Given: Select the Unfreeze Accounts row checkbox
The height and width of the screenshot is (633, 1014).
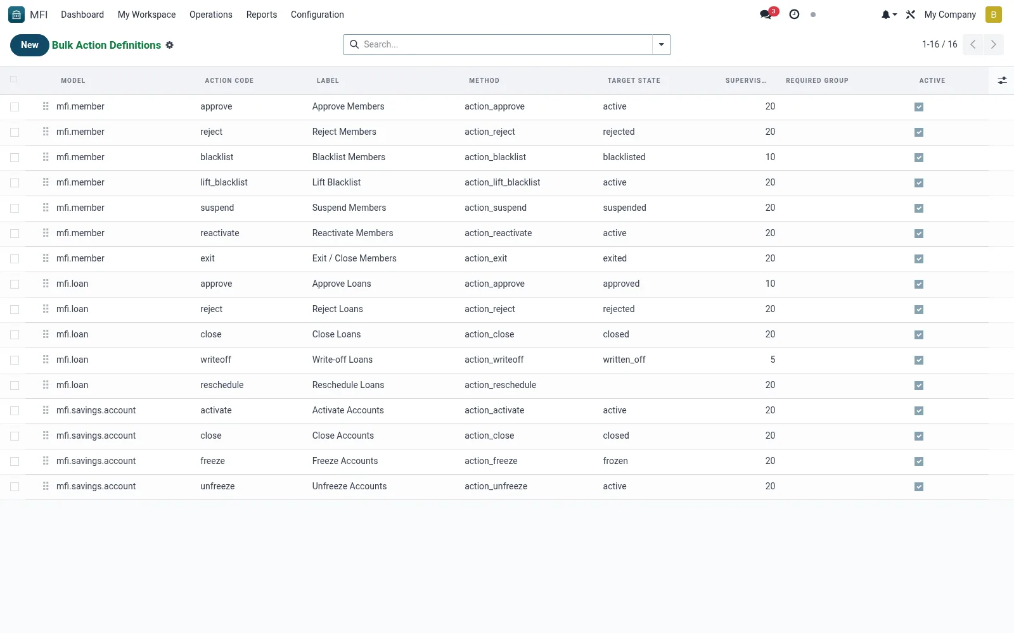Looking at the screenshot, I should (x=15, y=487).
